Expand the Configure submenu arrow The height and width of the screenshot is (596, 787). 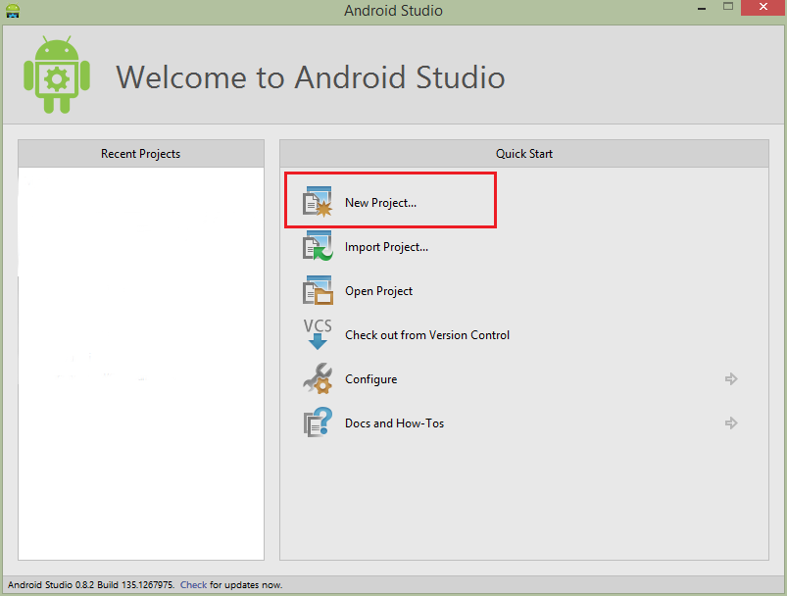point(730,378)
